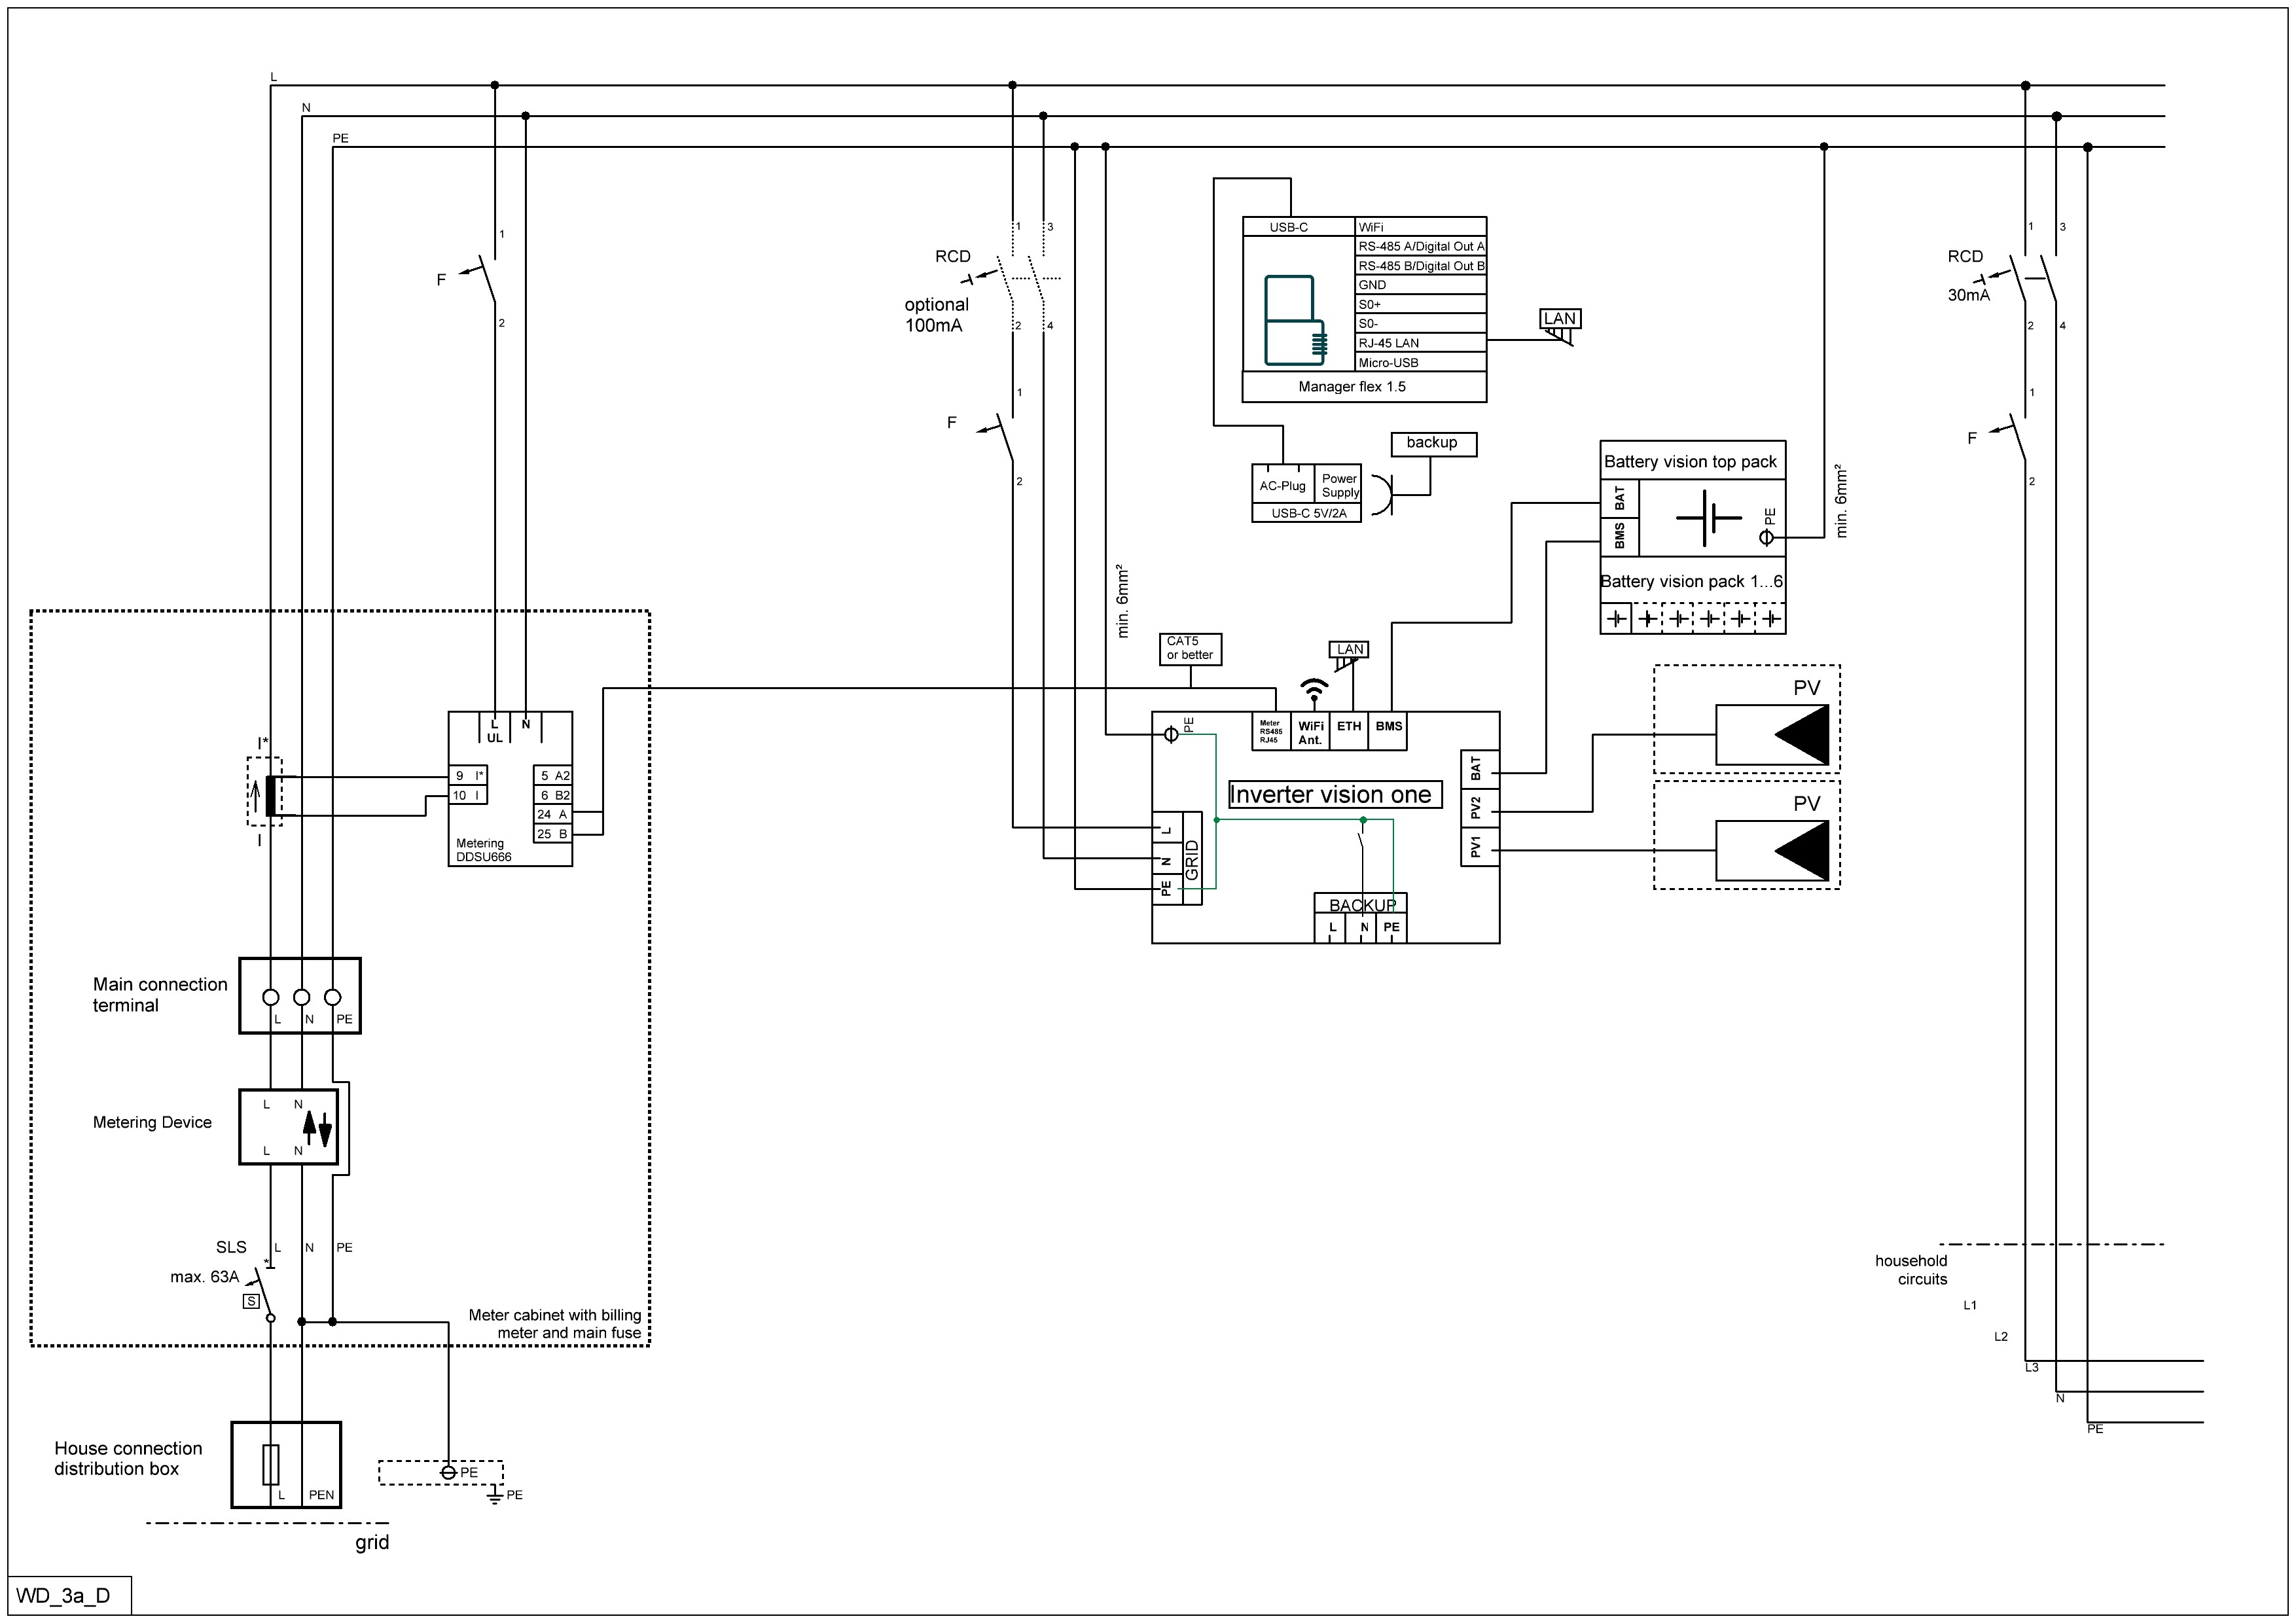Click the LAN tag beside Manager flex
The width and height of the screenshot is (2296, 1623).
coord(1560,319)
